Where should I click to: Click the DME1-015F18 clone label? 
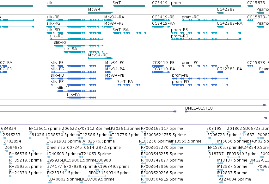coord(199,108)
